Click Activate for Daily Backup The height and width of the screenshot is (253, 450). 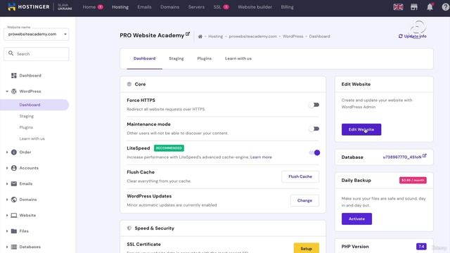click(356, 219)
